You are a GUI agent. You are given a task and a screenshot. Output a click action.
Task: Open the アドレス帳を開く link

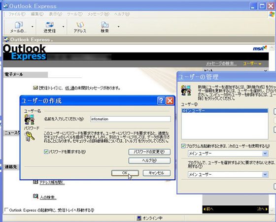[52, 183]
